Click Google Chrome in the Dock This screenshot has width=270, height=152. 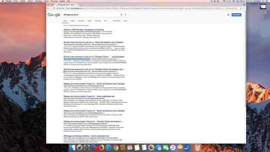[116, 147]
